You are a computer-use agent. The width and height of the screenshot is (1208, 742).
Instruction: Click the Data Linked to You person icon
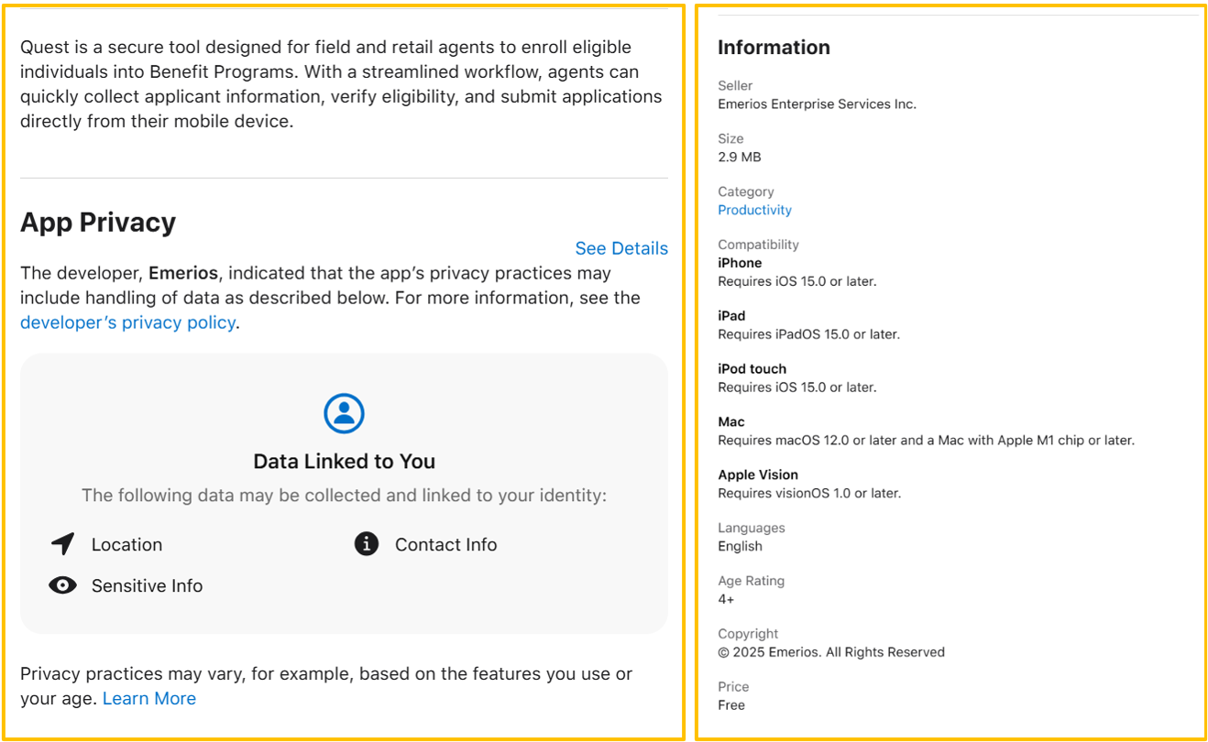[x=344, y=414]
